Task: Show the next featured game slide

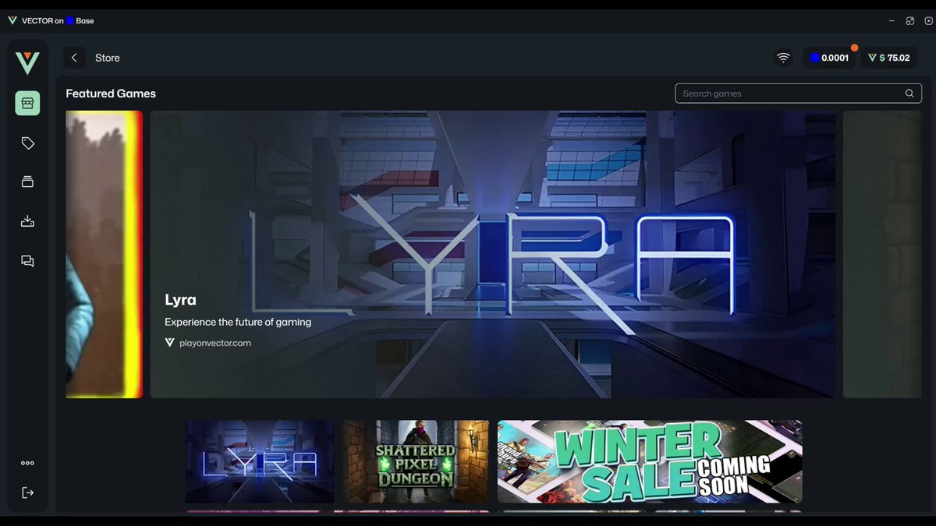Action: point(882,254)
